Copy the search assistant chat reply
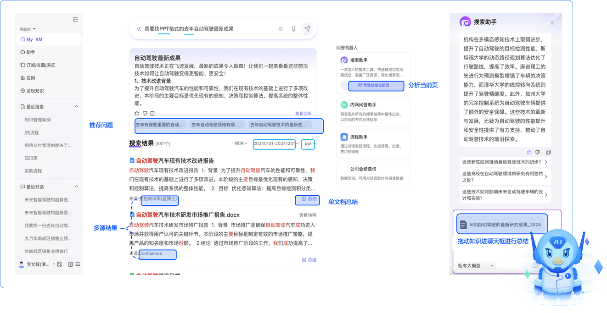Image resolution: width=607 pixels, height=313 pixels. 548,152
